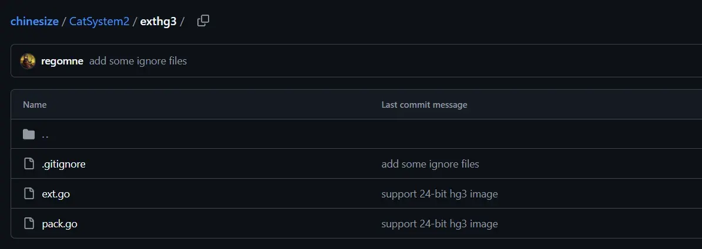
Task: Navigate up via the '..' parent directory entry
Action: pos(45,134)
